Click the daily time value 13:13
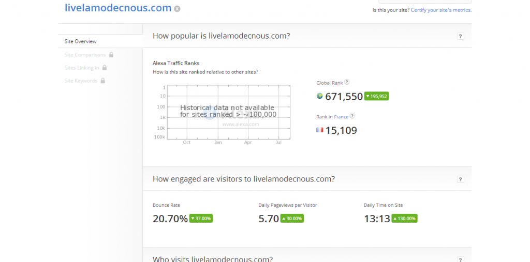 [377, 219]
